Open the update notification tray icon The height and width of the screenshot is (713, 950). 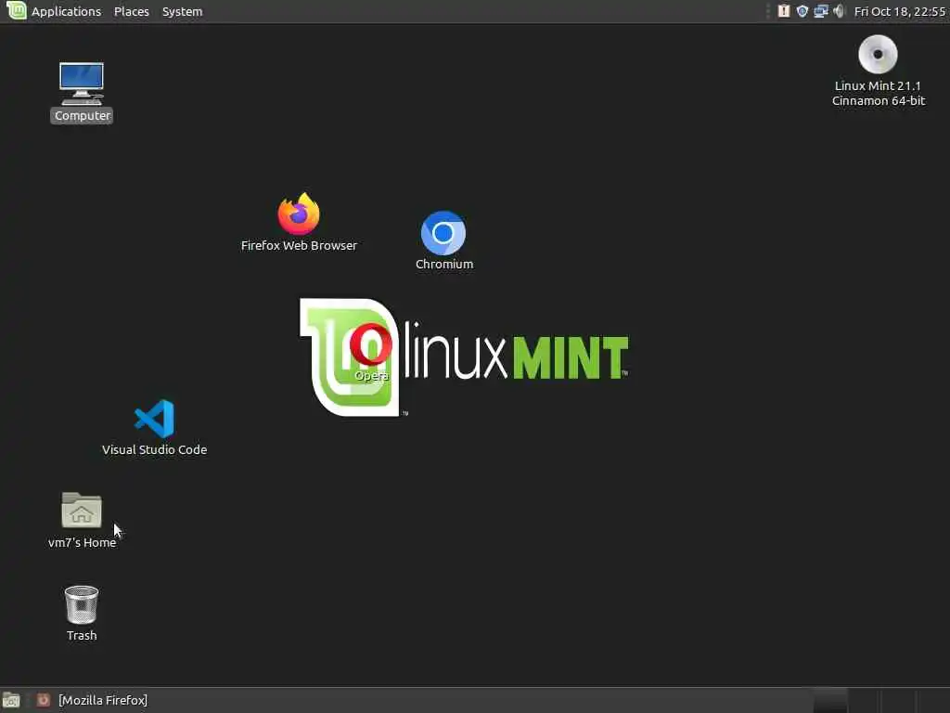[x=784, y=11]
